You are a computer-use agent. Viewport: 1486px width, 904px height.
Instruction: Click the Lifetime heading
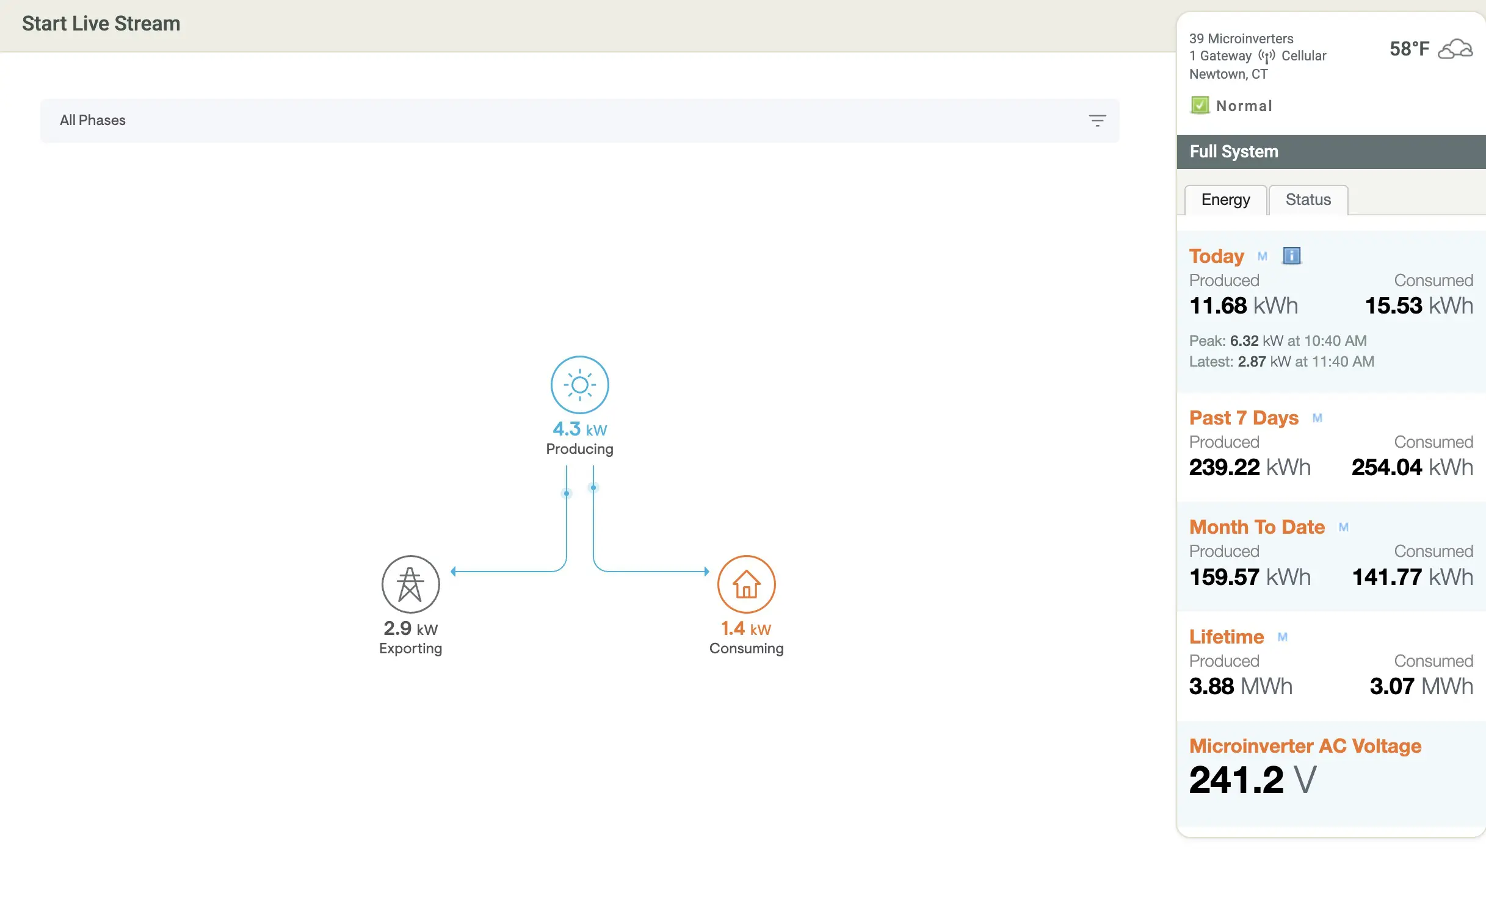pos(1226,637)
